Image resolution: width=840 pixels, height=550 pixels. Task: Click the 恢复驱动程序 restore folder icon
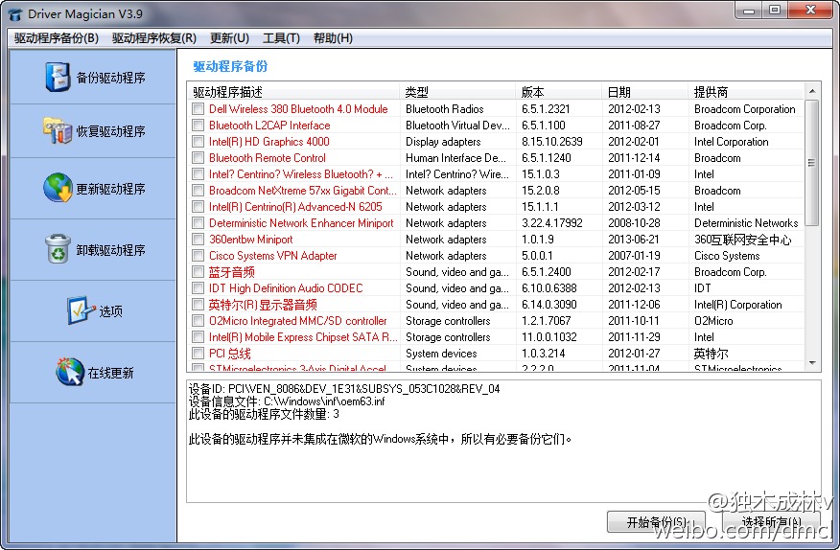[58, 130]
